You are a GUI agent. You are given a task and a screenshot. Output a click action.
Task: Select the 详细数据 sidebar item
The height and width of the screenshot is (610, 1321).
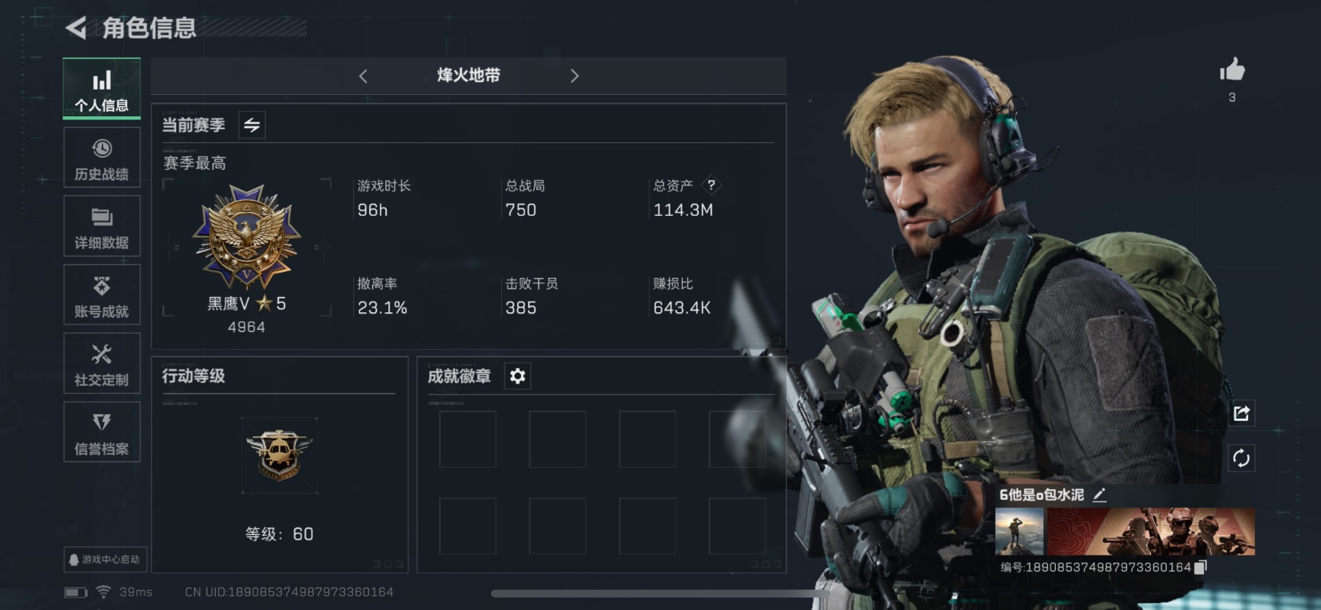pos(102,226)
